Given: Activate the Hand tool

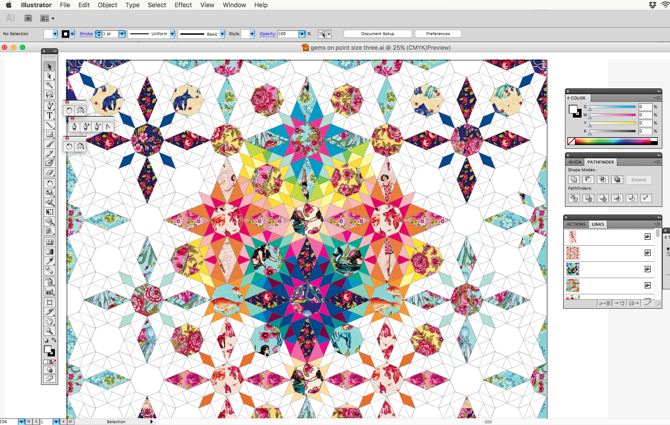Looking at the screenshot, I should click(50, 321).
